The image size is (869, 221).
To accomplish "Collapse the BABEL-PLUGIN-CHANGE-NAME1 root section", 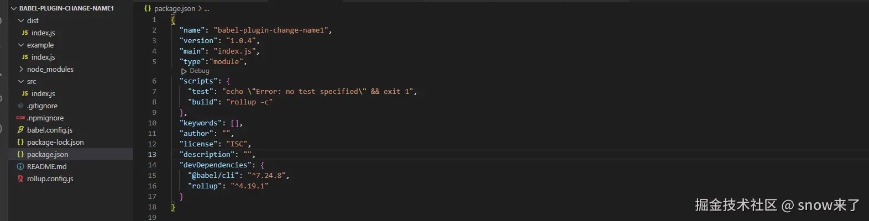I will coord(14,8).
